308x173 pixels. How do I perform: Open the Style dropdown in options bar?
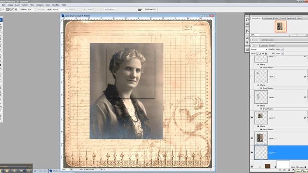point(60,10)
